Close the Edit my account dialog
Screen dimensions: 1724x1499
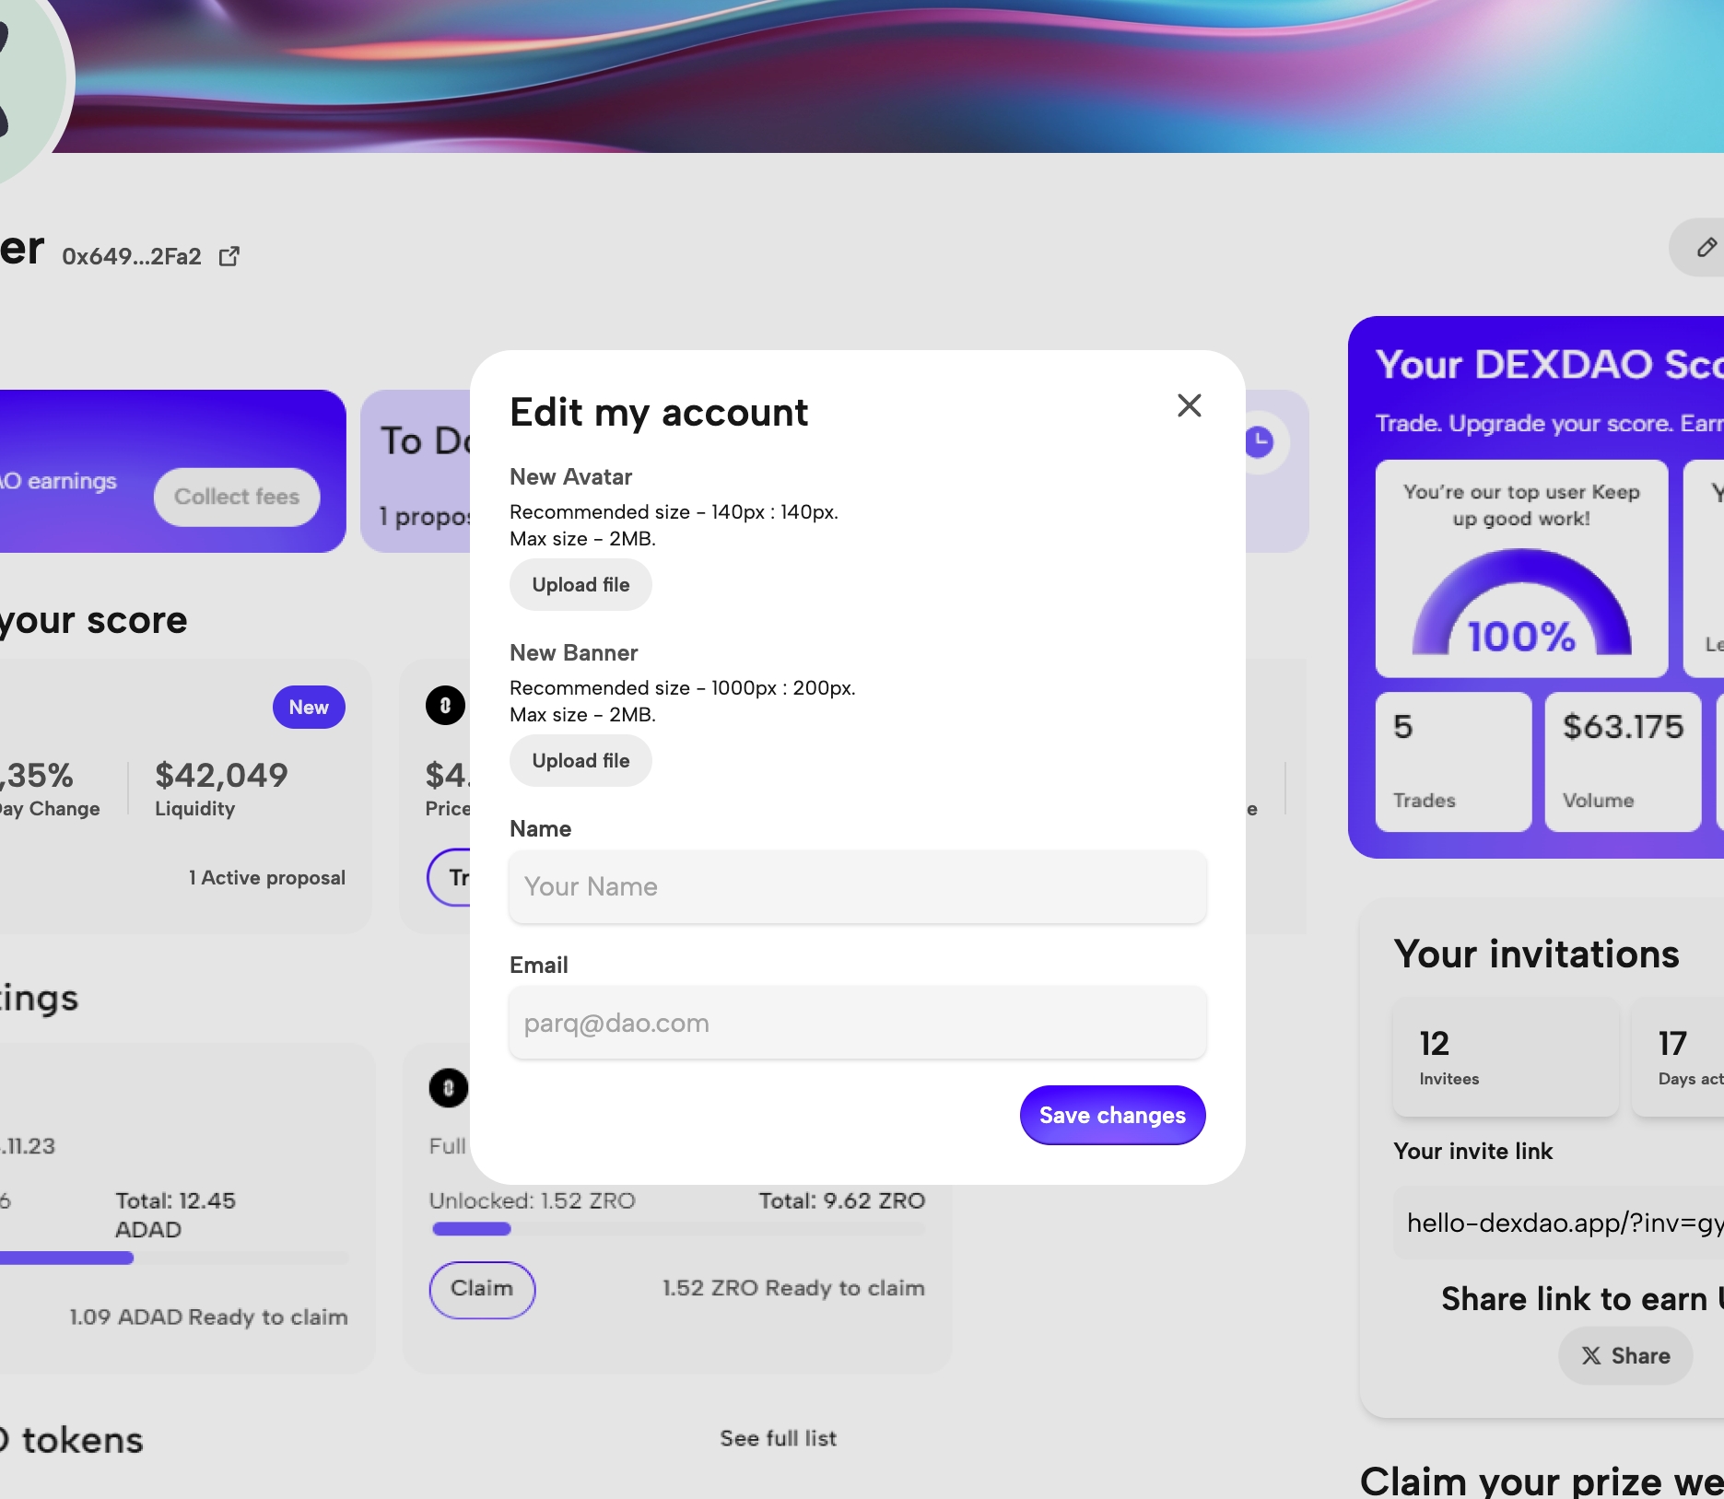pos(1189,405)
